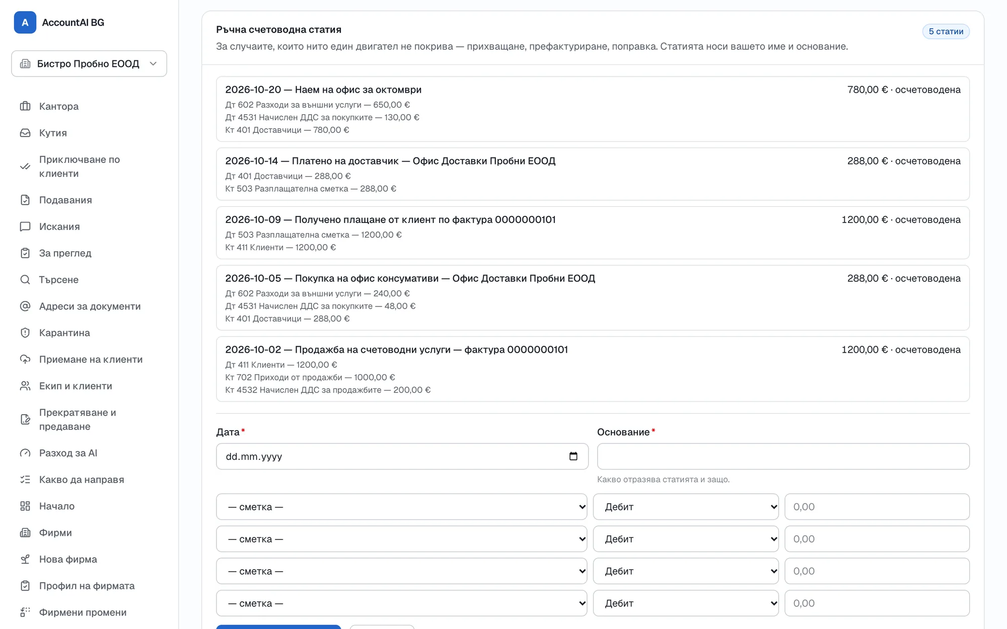This screenshot has height=629, width=1007.
Task: Select the Получено плащане от клиент entry
Action: pyautogui.click(x=593, y=233)
